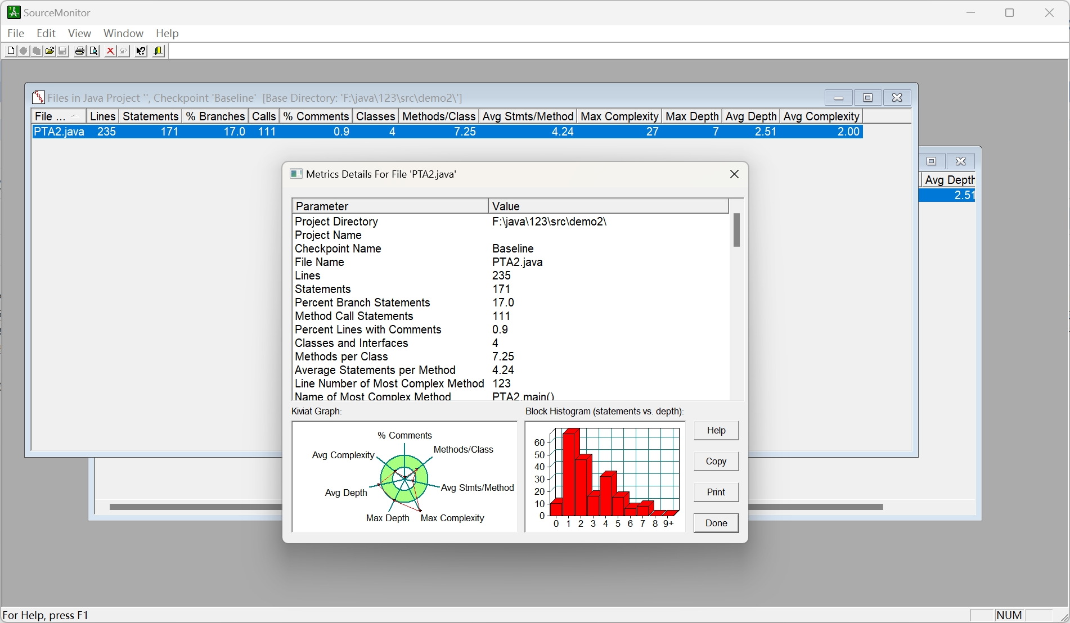Click the Exit door icon in toolbar

tap(159, 51)
